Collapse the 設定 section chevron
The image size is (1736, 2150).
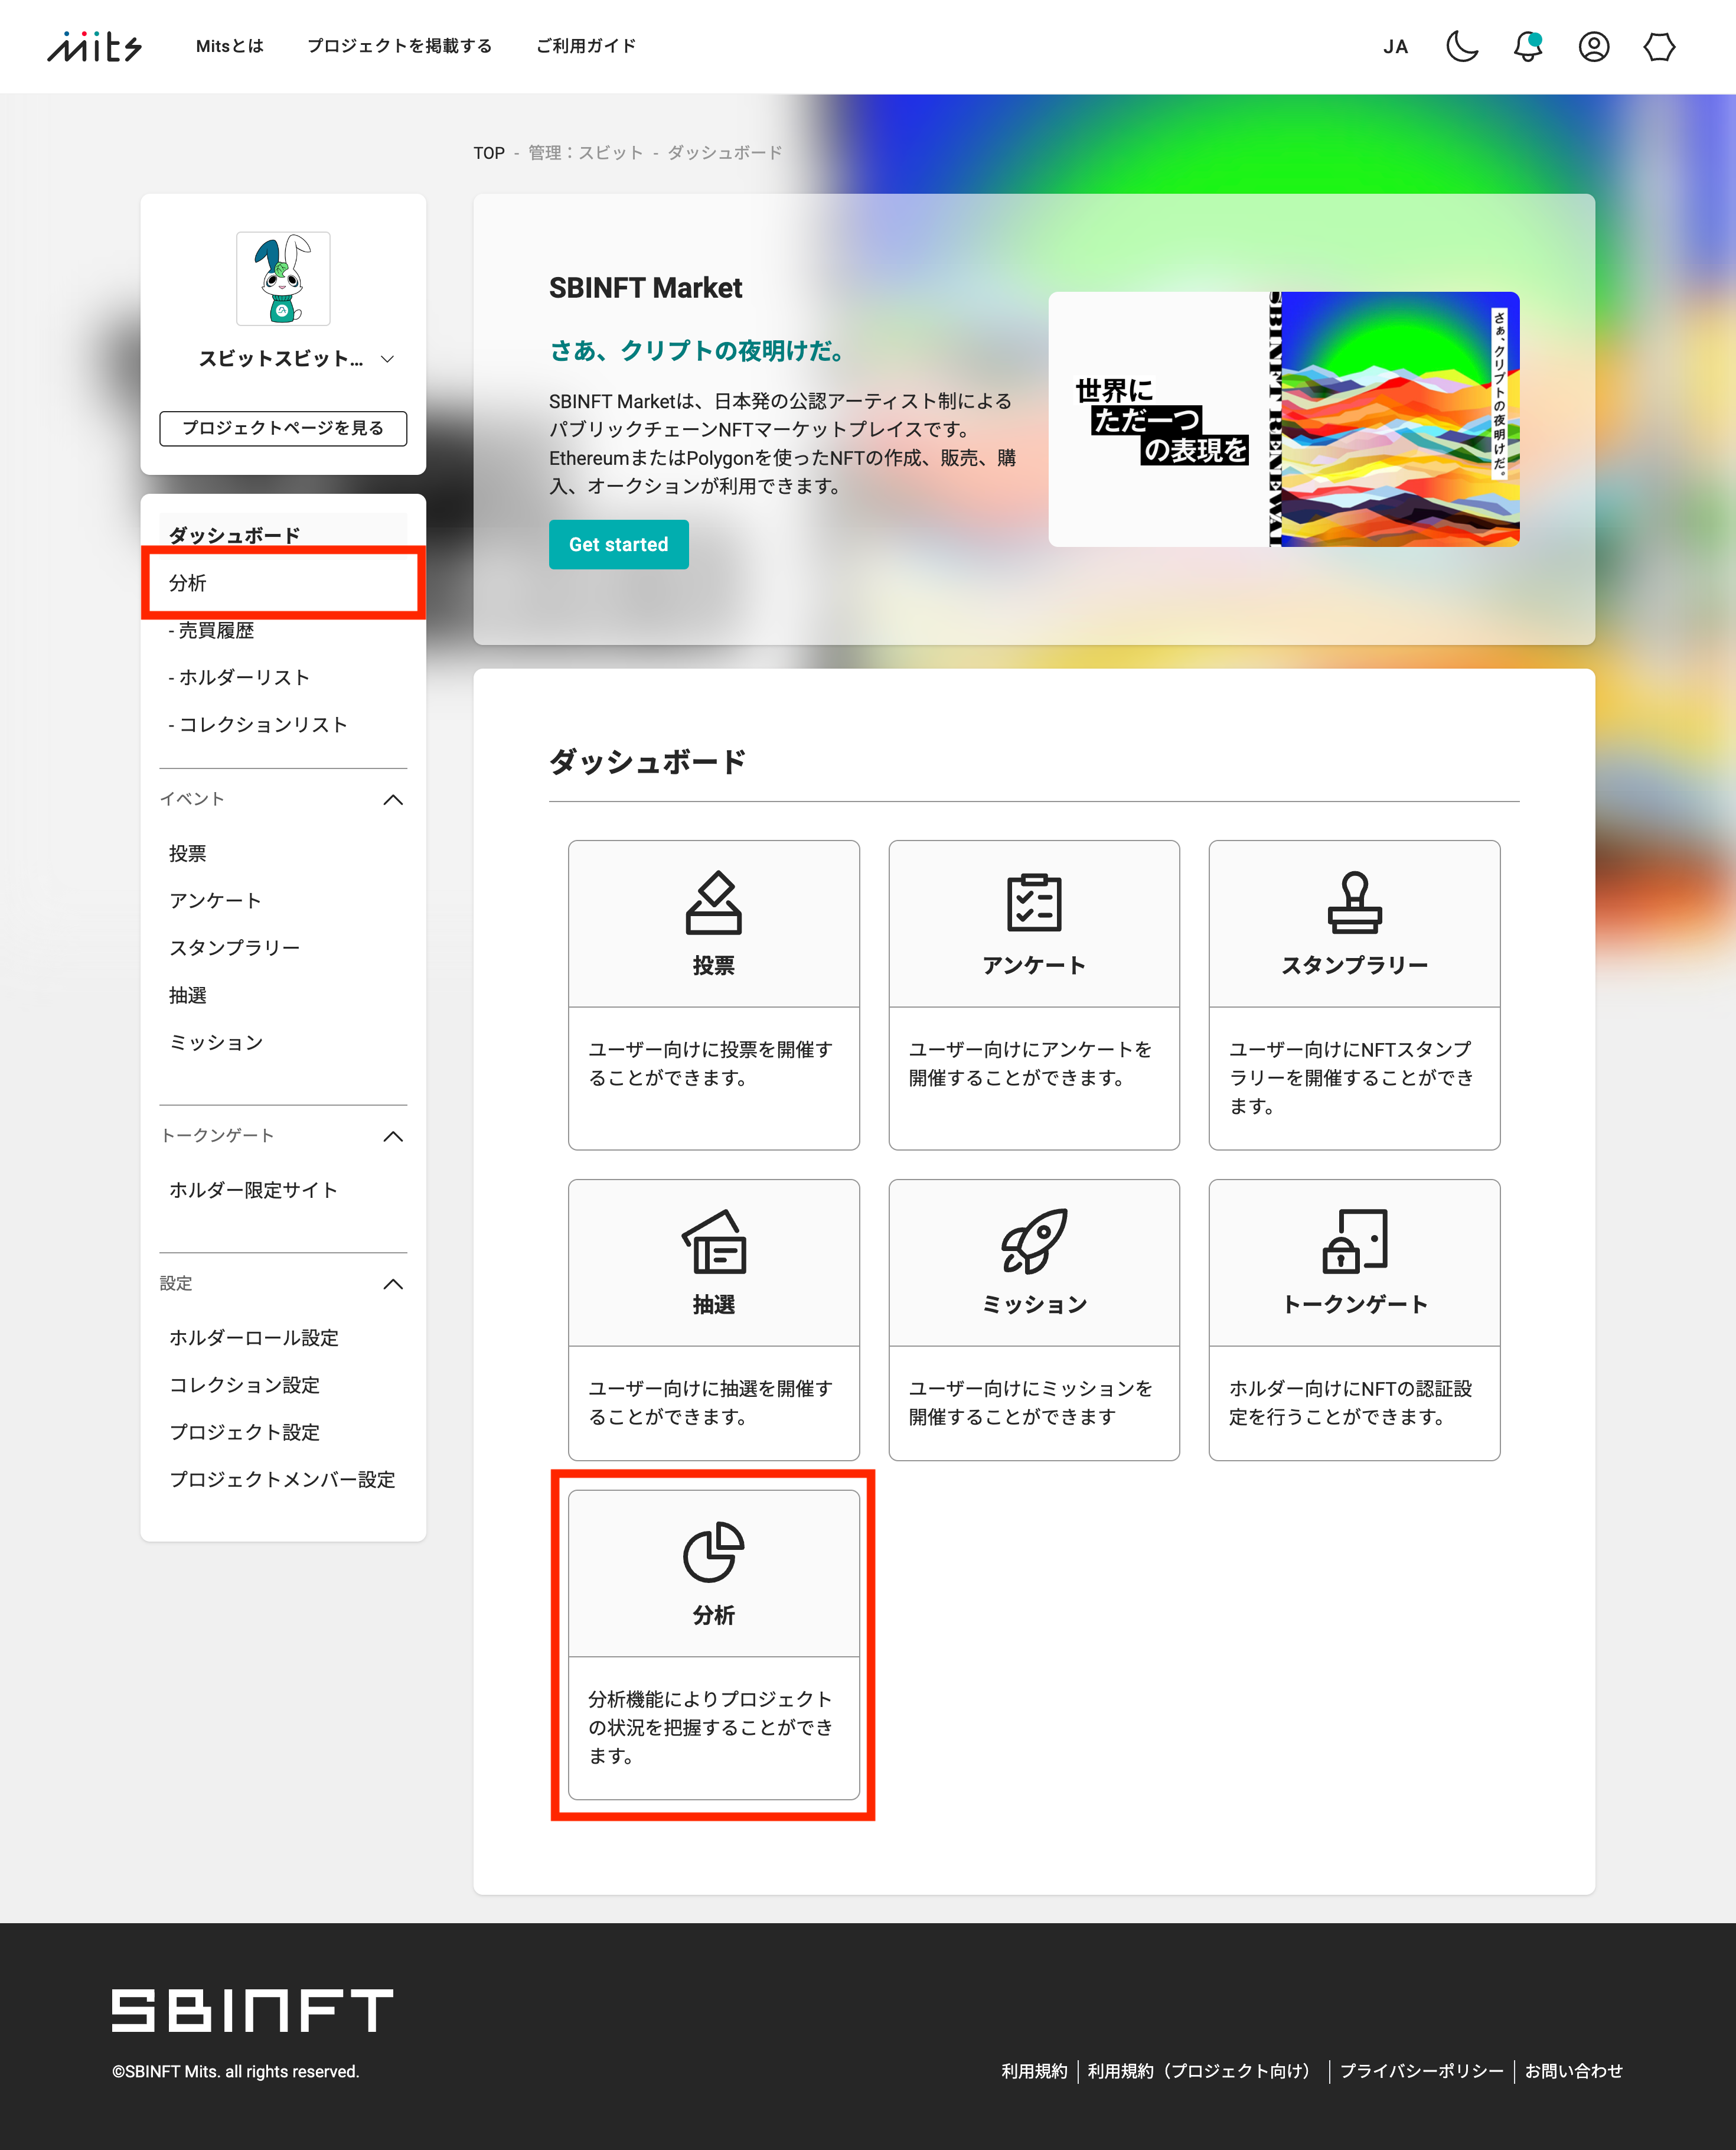[394, 1285]
